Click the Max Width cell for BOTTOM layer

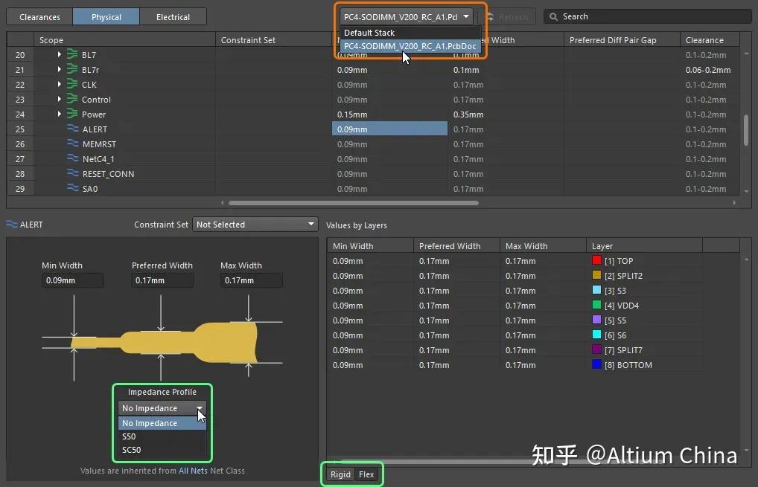coord(543,365)
